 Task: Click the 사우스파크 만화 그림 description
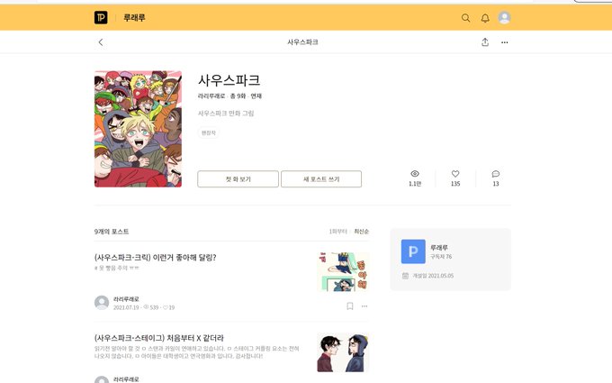226,114
